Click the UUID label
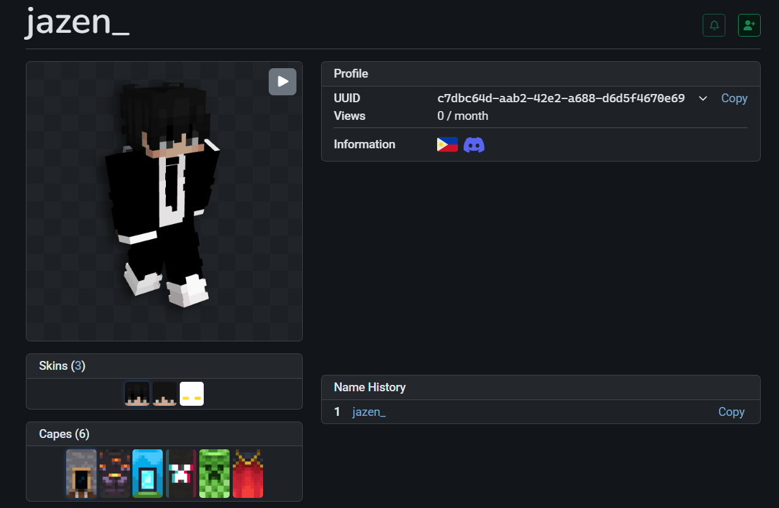This screenshot has height=508, width=779. [347, 98]
